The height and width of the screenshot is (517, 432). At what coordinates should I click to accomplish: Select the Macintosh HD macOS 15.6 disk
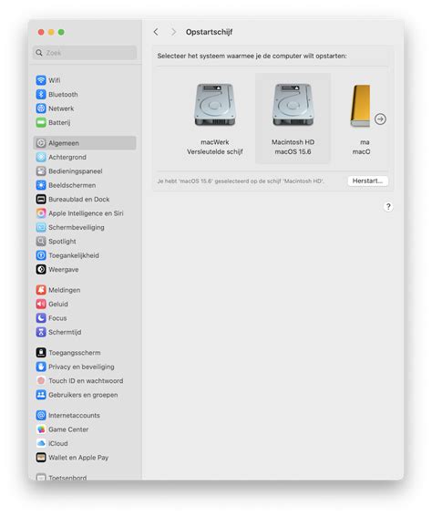(293, 119)
